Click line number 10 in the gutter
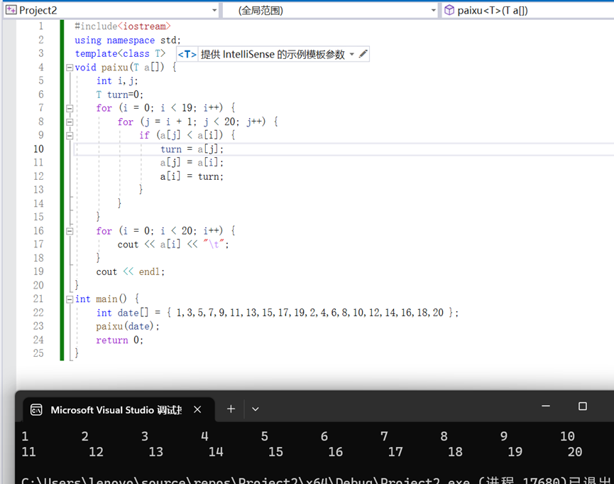This screenshot has width=614, height=484. click(x=38, y=149)
